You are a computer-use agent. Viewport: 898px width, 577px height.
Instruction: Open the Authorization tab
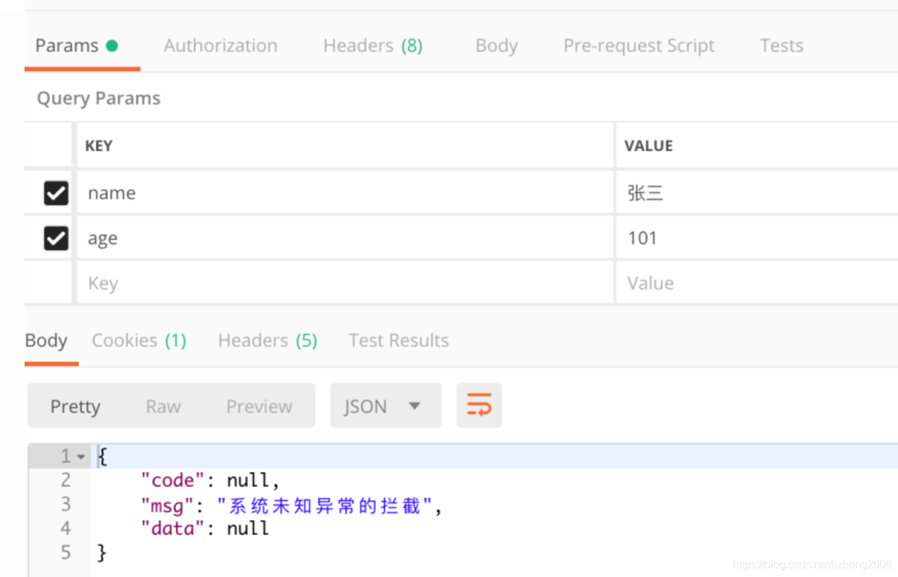click(220, 46)
